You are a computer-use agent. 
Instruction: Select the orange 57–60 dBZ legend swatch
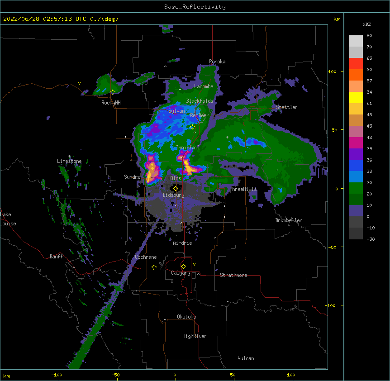(356, 75)
